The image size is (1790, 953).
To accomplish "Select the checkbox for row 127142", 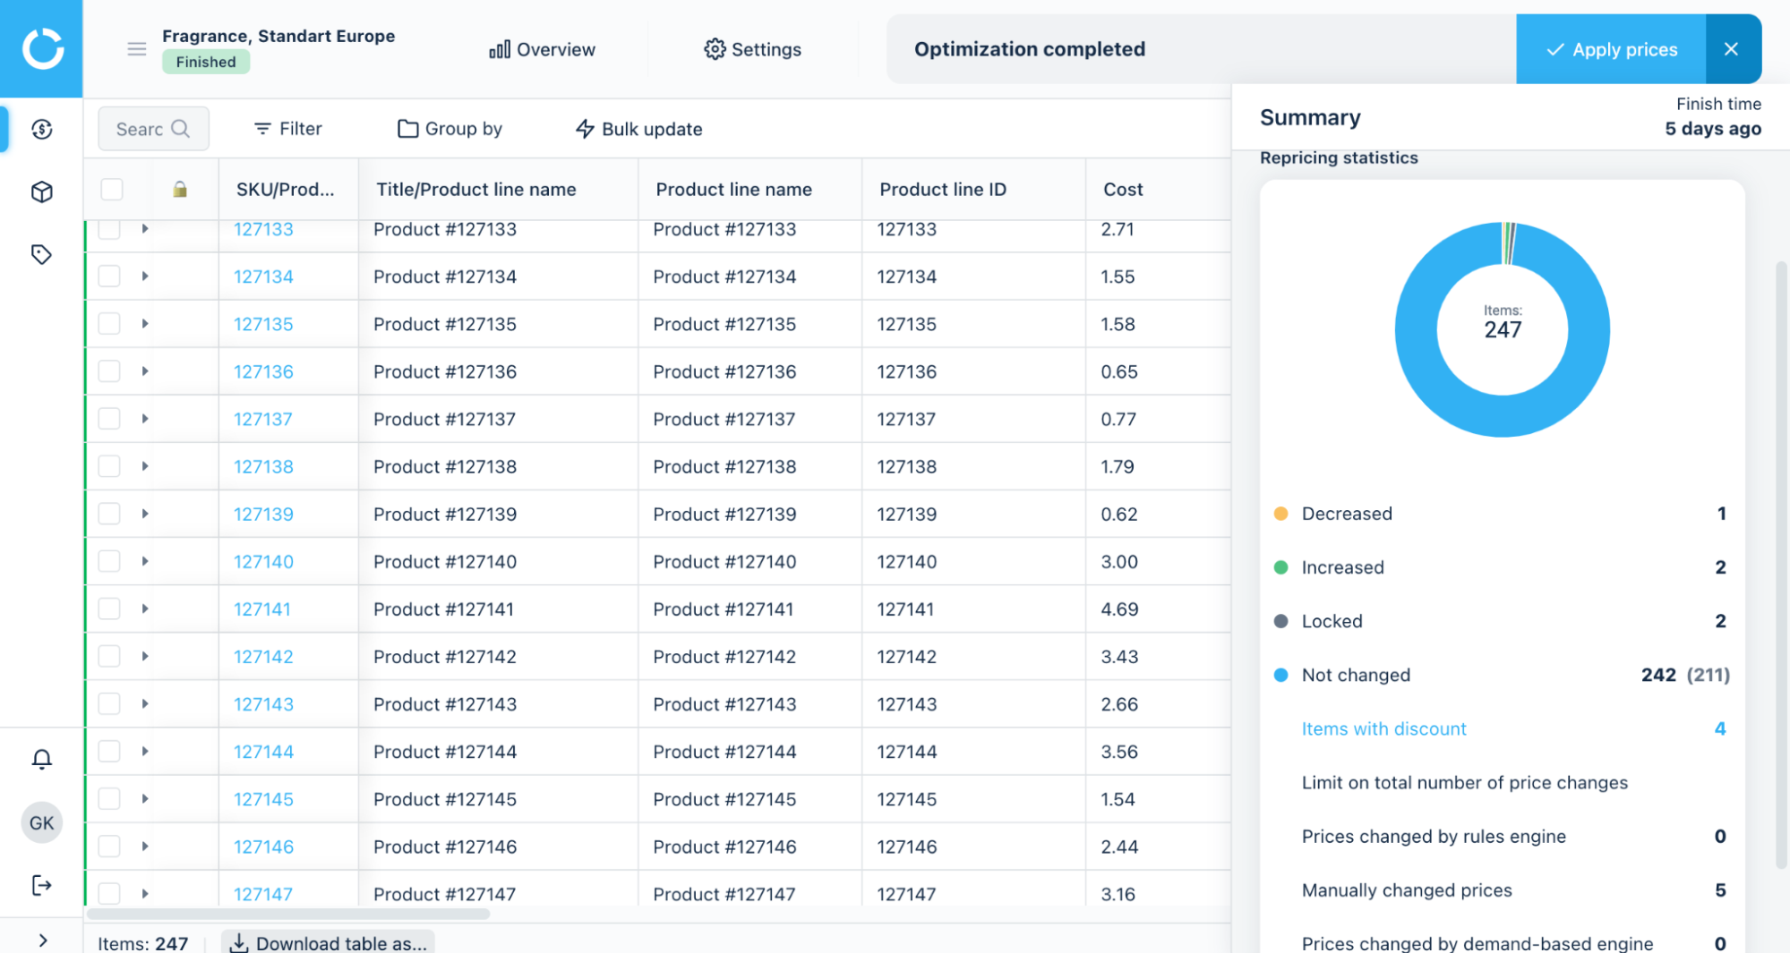I will (x=109, y=657).
